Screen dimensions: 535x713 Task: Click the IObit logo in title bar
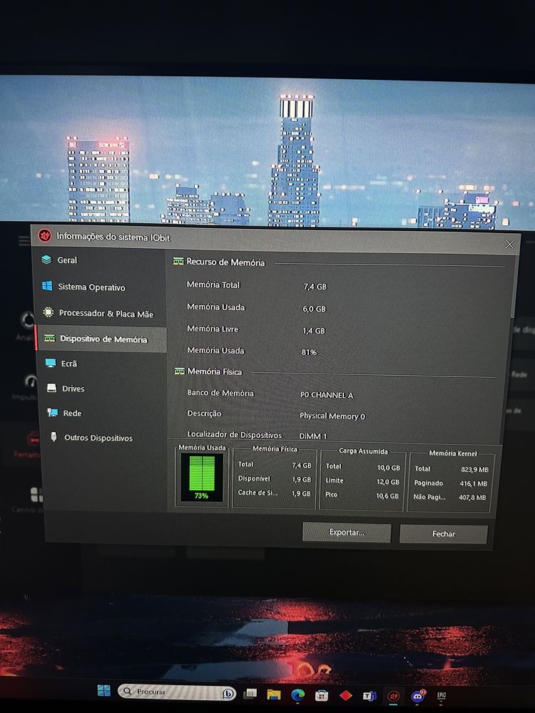[x=44, y=235]
